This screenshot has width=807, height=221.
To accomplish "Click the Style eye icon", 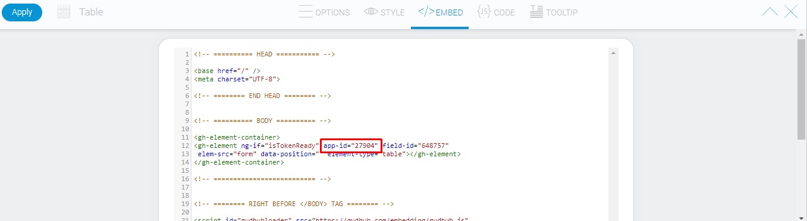I will click(371, 12).
